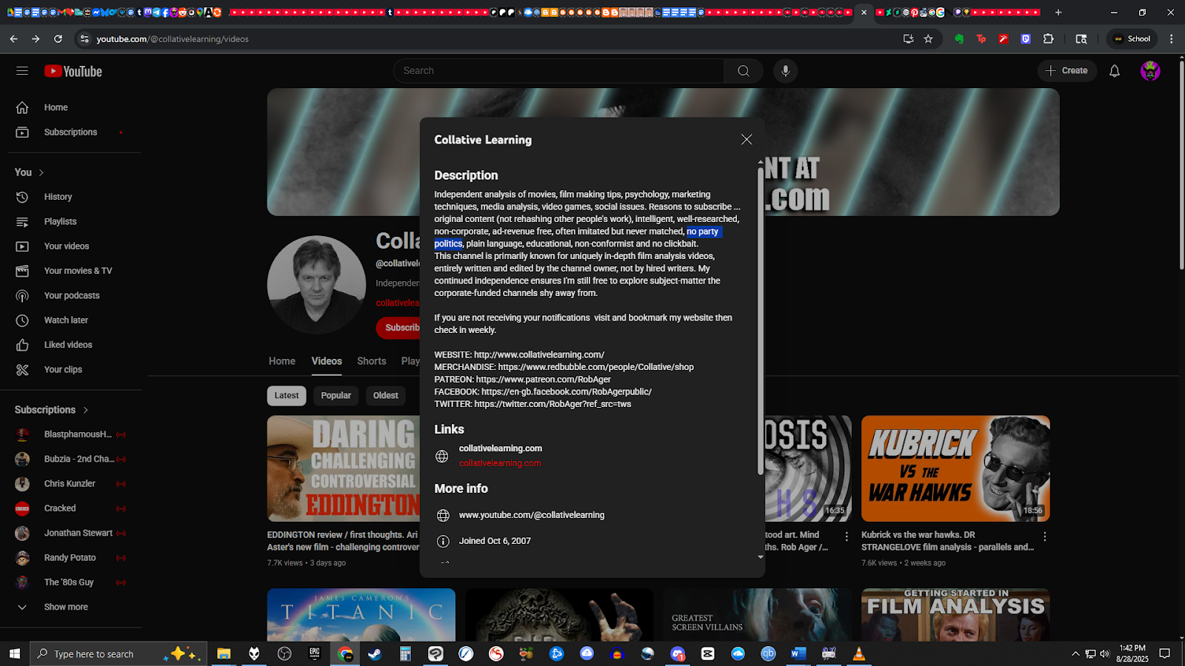Image resolution: width=1185 pixels, height=666 pixels.
Task: Select the Popular sort filter chip
Action: (x=336, y=396)
